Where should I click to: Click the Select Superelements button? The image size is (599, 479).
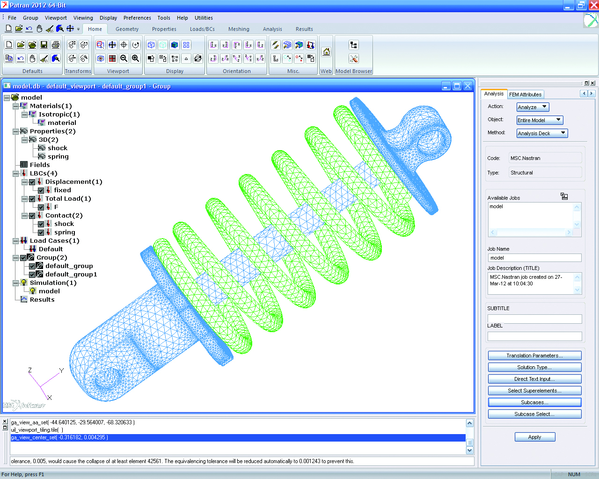click(x=534, y=391)
